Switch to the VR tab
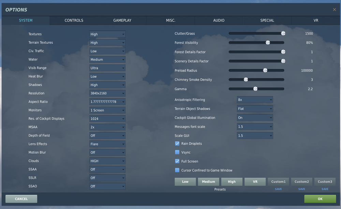 (x=315, y=20)
